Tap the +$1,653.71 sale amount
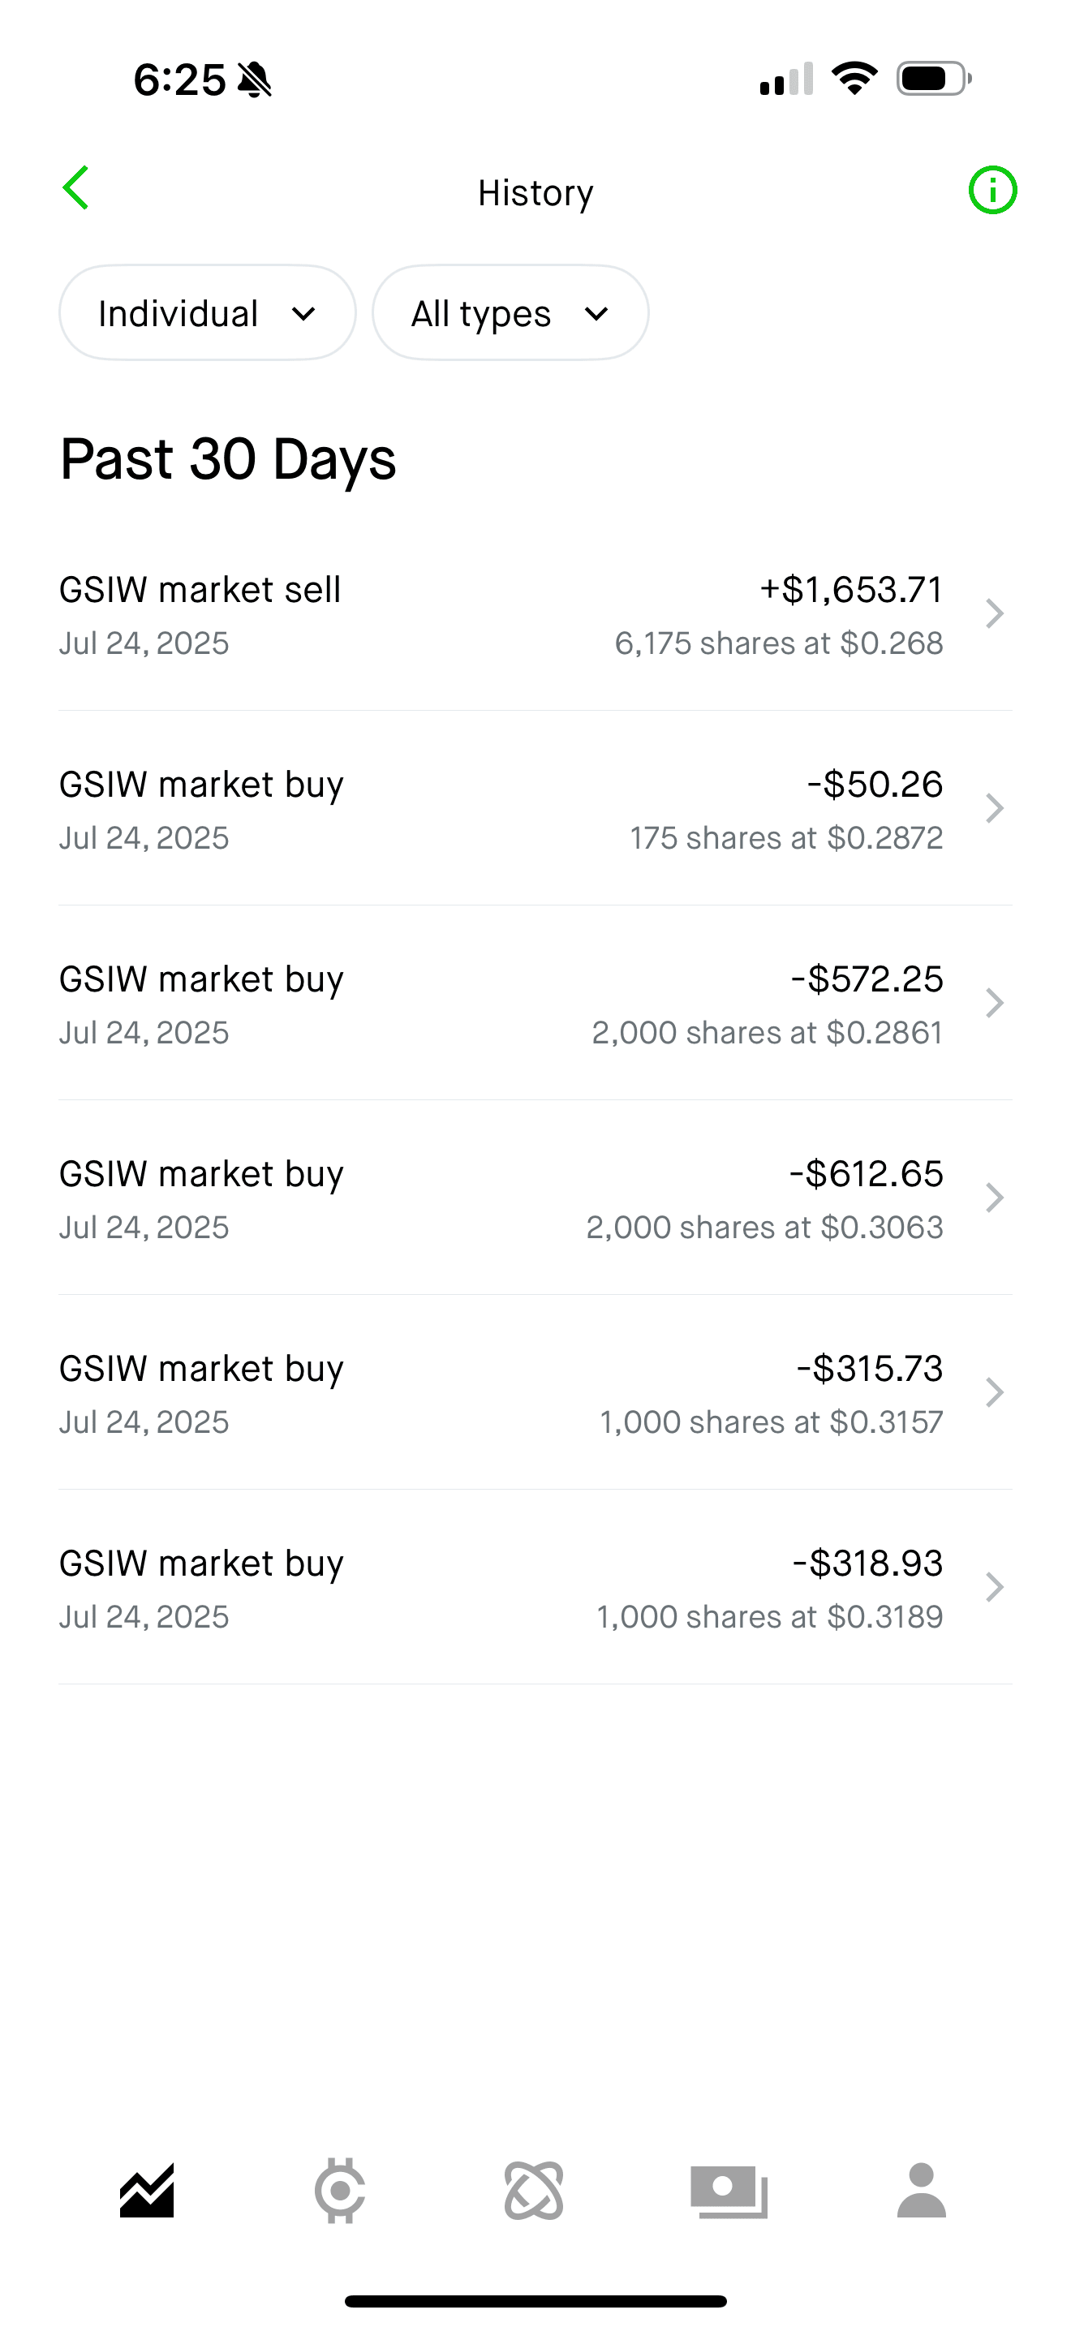This screenshot has height=2327, width=1071. [850, 590]
